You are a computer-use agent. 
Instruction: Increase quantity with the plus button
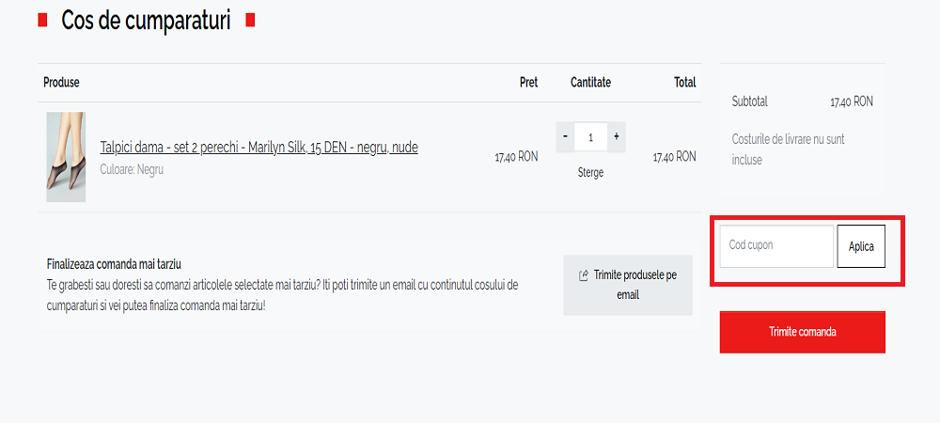click(616, 137)
